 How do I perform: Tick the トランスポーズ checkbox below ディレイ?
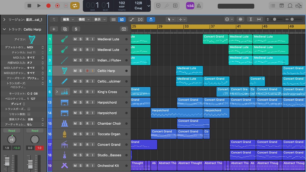(29, 109)
